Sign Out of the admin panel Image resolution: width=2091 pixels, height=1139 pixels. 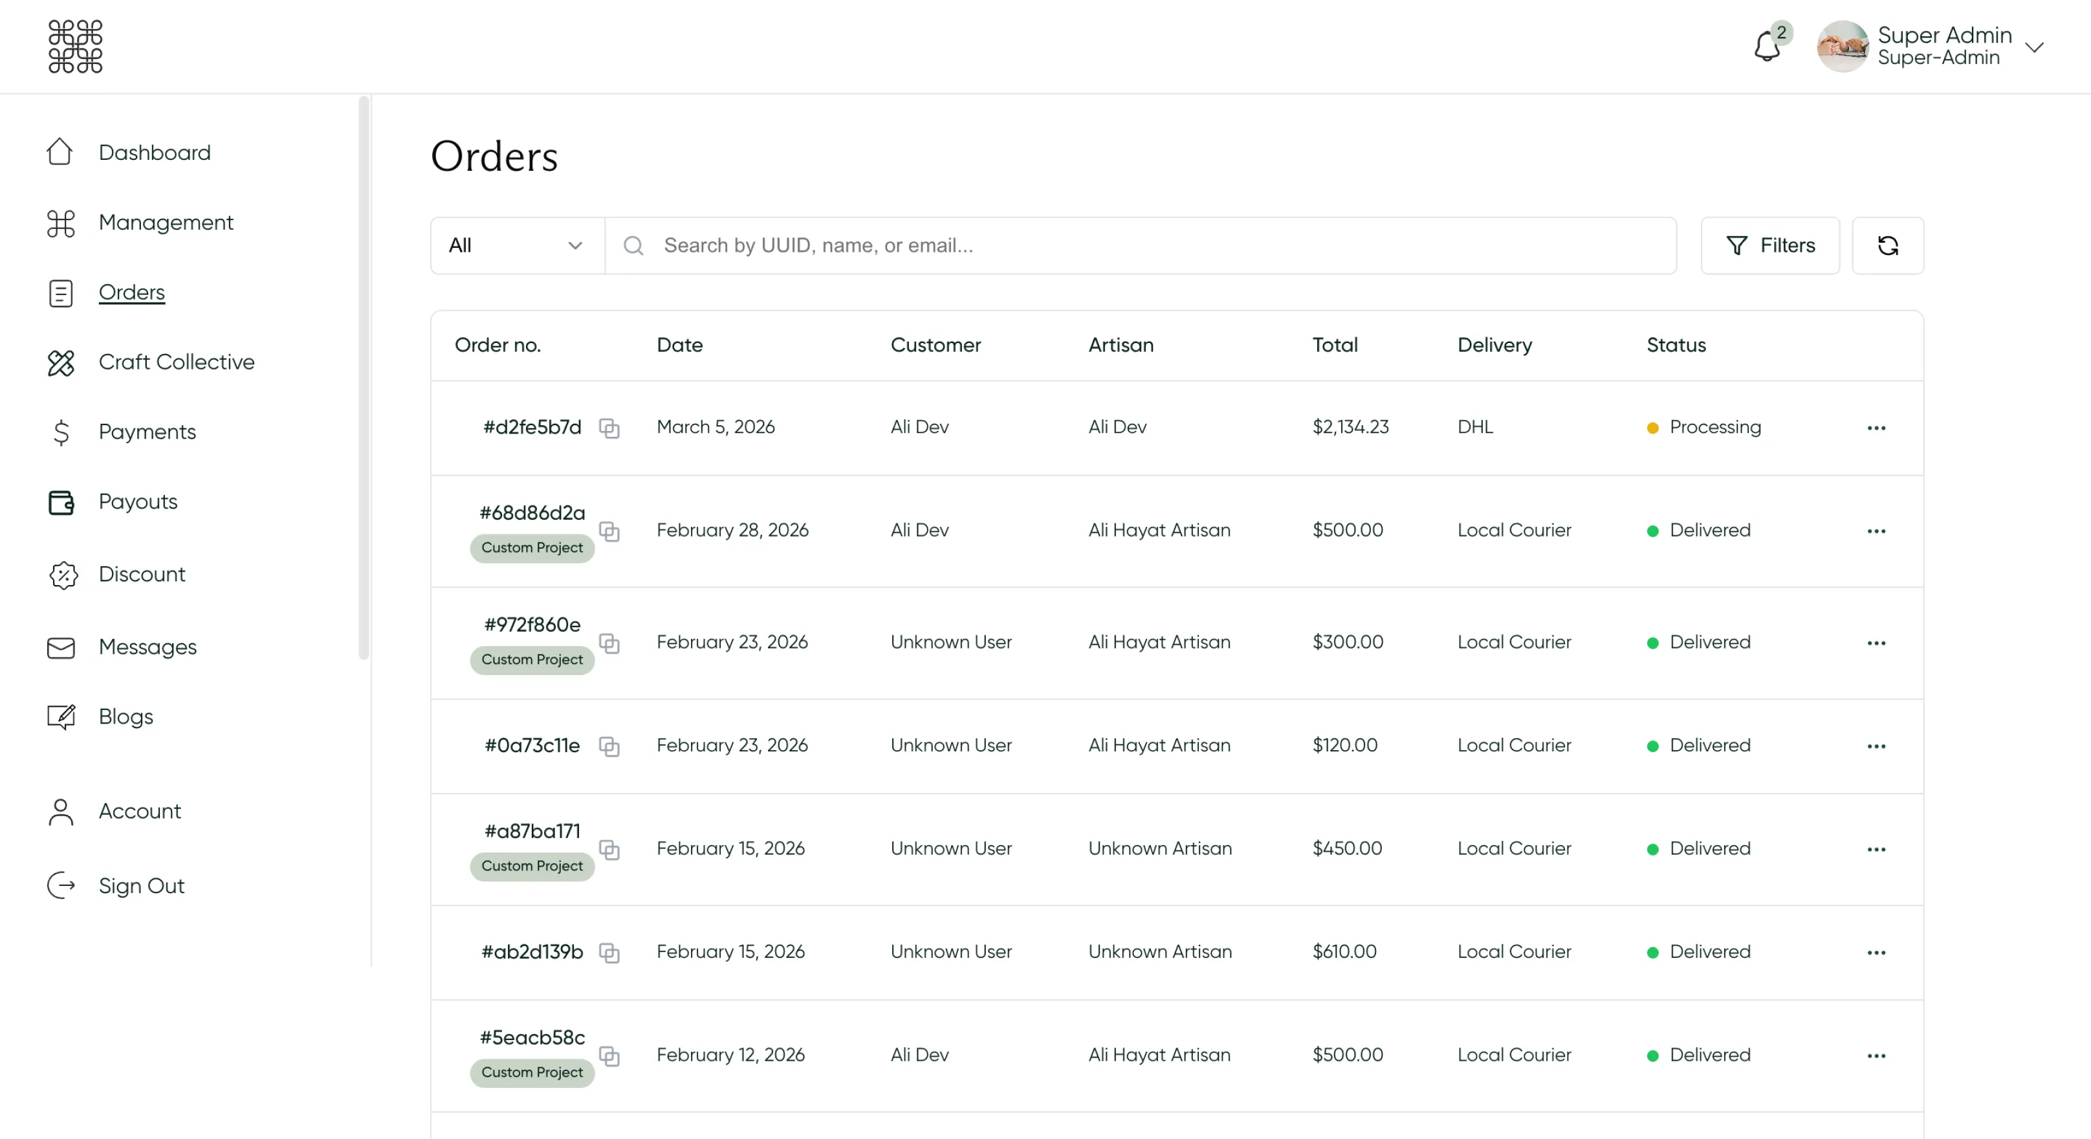[x=141, y=886]
